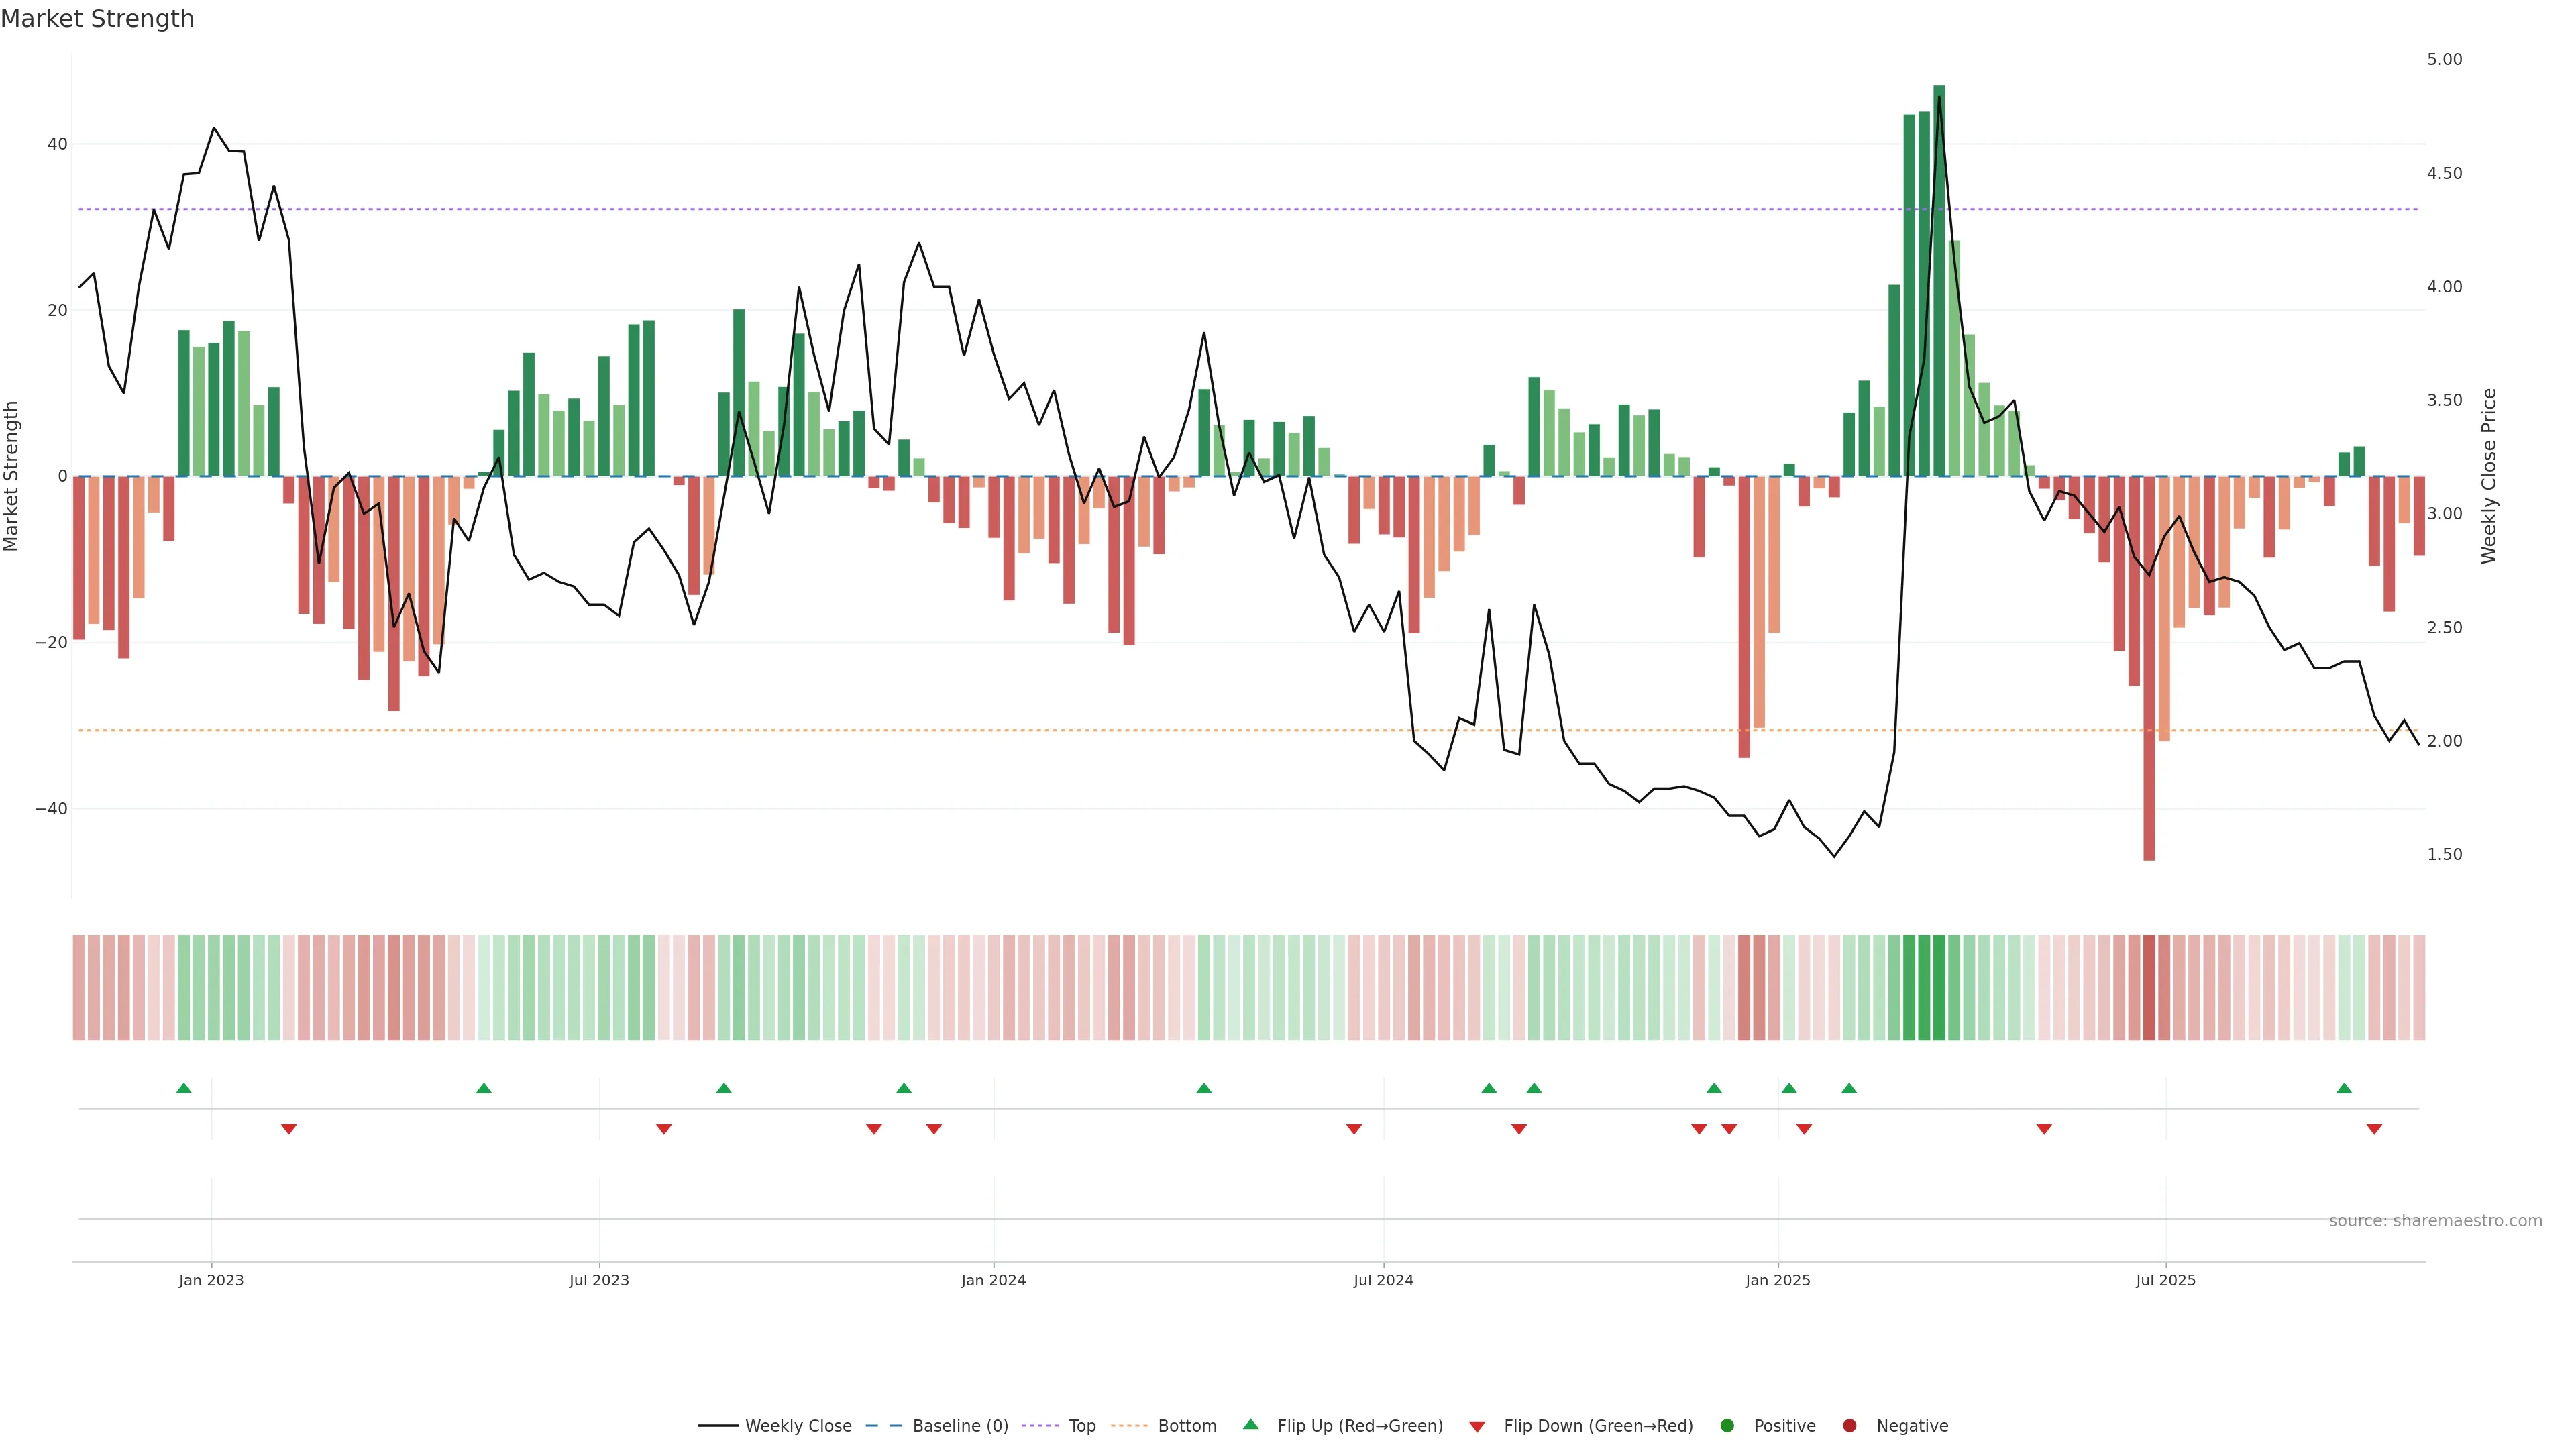Click the Market Strength chart title

point(97,19)
